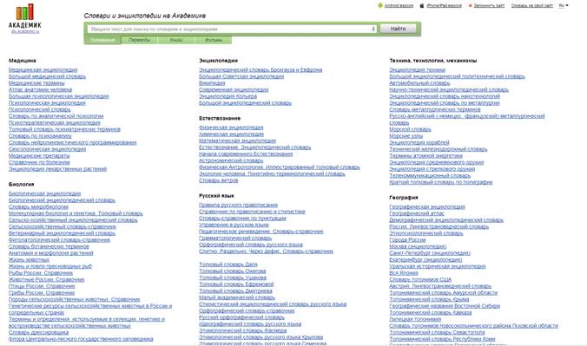
Task: Open Энциклопедия техники link
Action: point(418,70)
